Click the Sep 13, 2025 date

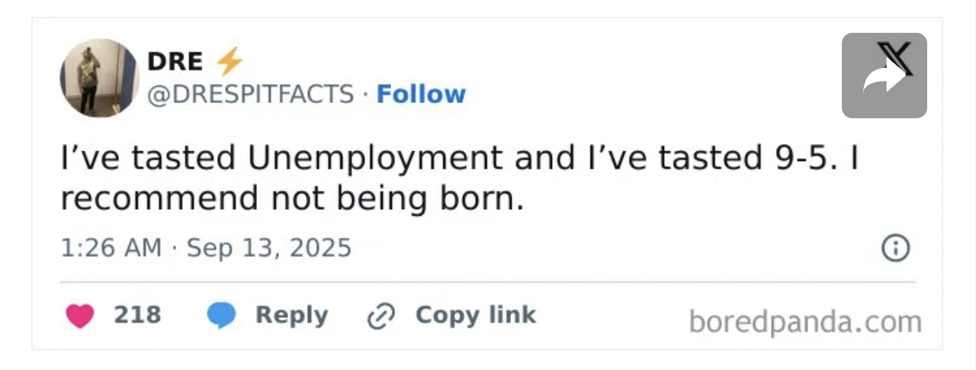pyautogui.click(x=269, y=249)
